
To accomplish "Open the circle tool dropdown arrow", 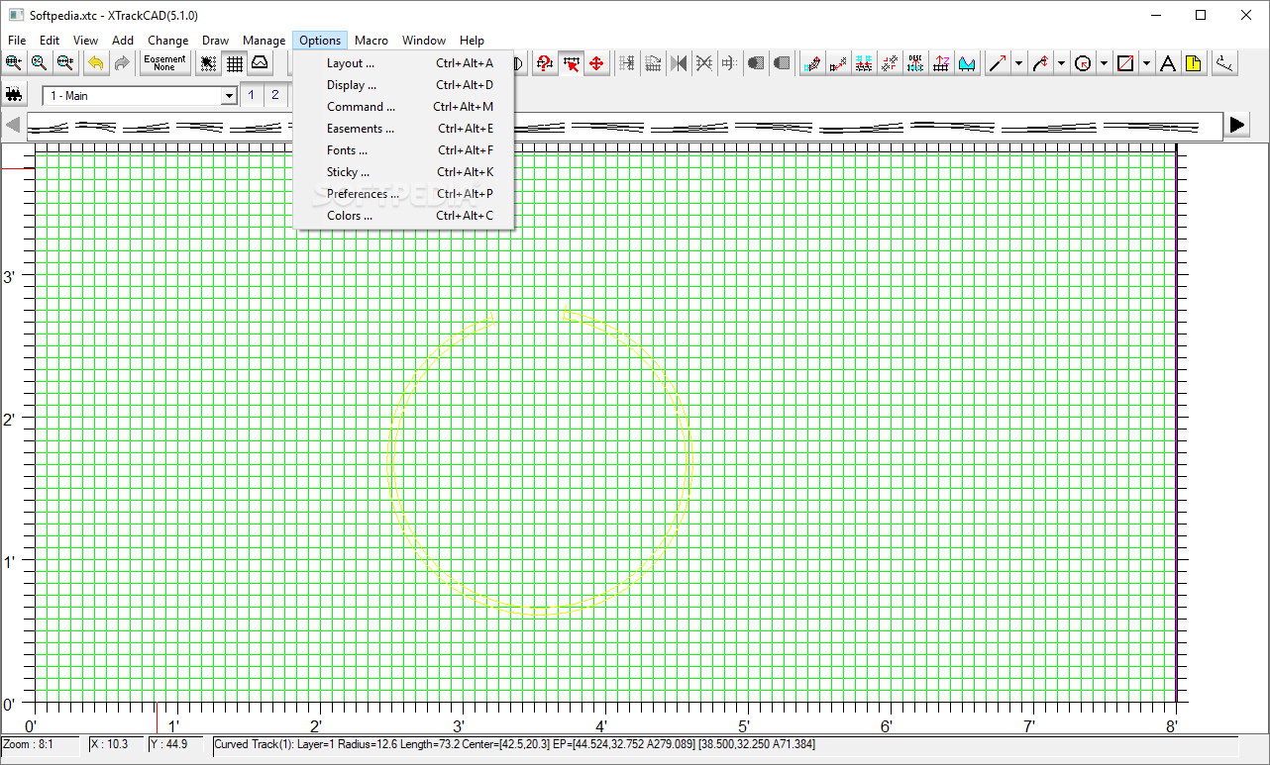I will coord(1104,63).
